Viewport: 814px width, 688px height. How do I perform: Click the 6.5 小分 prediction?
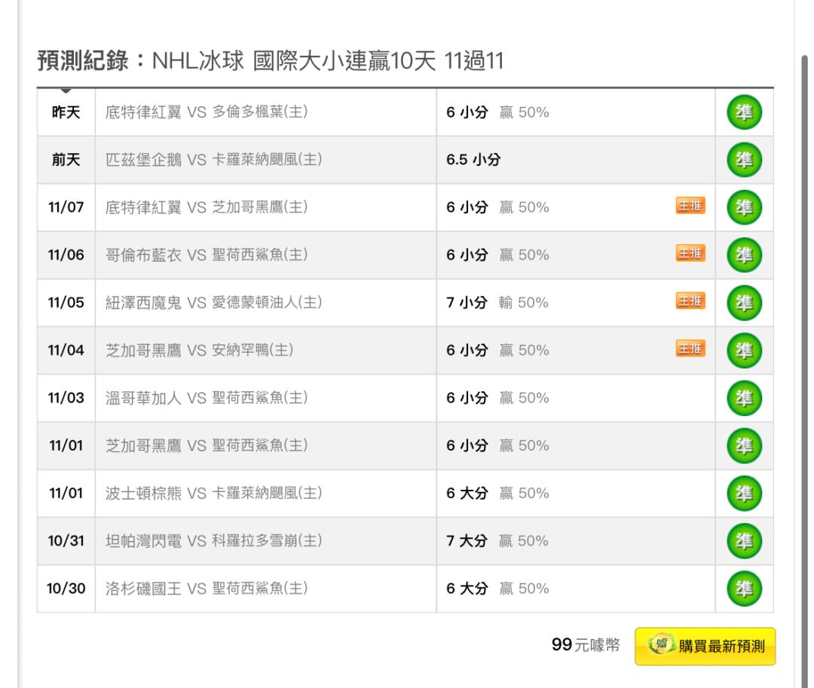click(x=473, y=160)
